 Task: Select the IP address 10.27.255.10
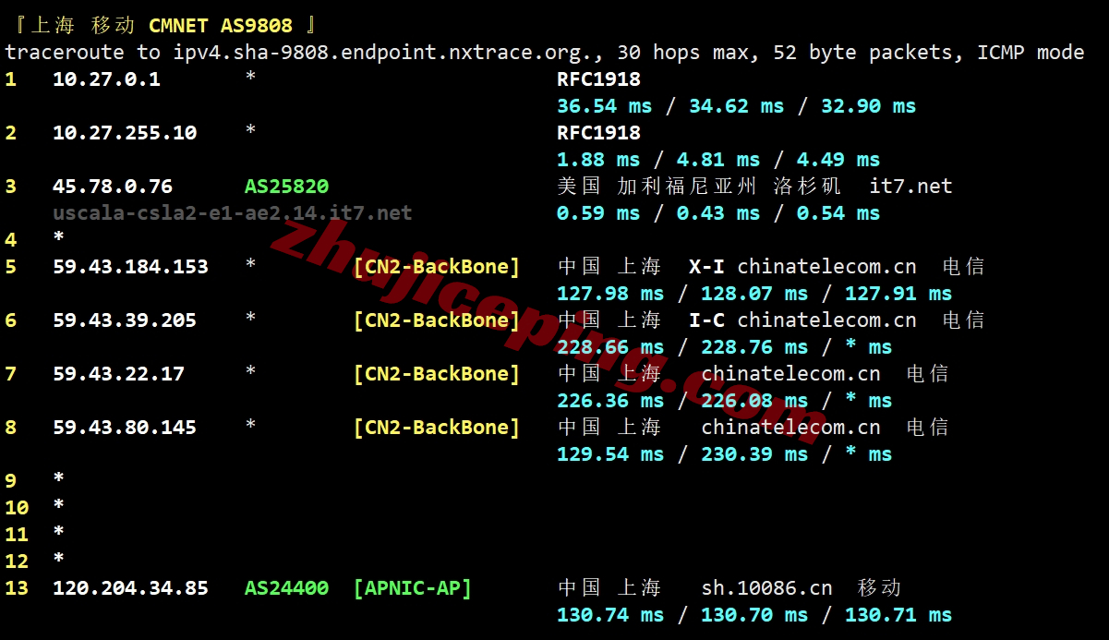pos(125,133)
